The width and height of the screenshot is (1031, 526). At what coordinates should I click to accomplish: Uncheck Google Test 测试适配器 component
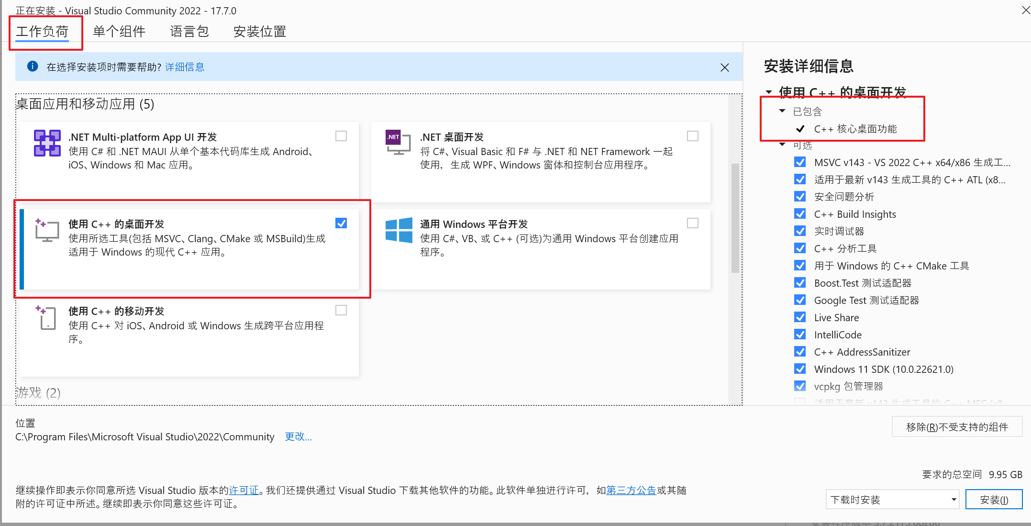[800, 300]
